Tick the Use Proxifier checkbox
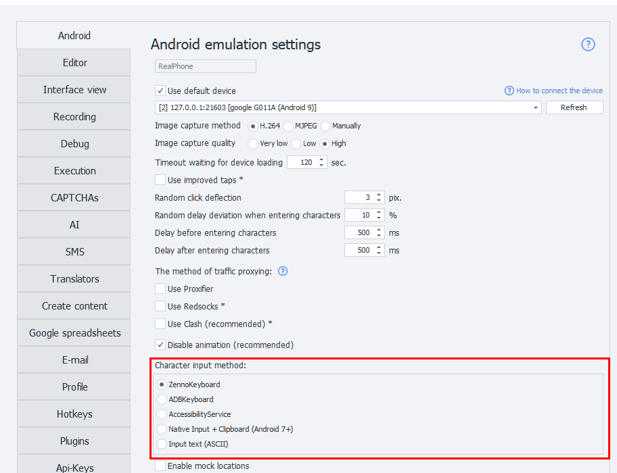 click(160, 289)
